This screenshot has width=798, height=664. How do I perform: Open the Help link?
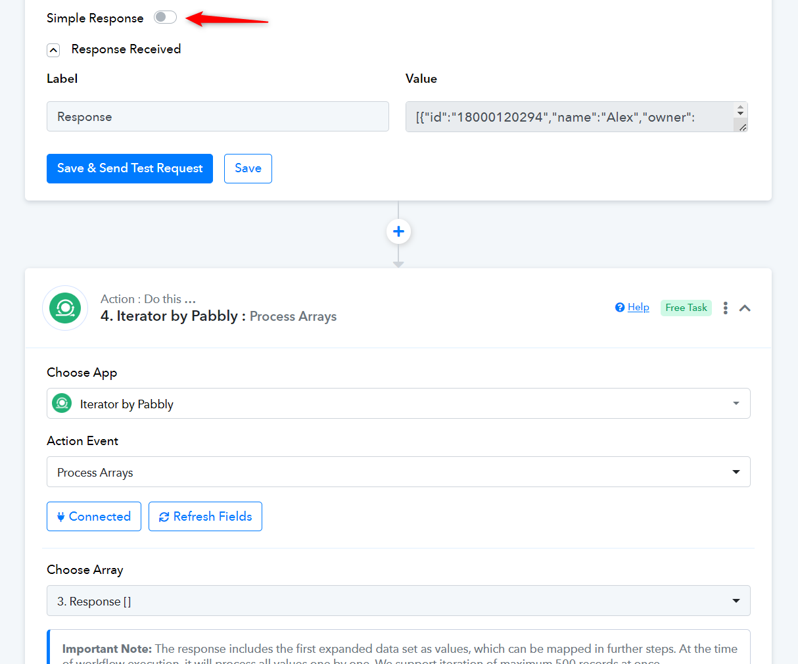coord(638,307)
